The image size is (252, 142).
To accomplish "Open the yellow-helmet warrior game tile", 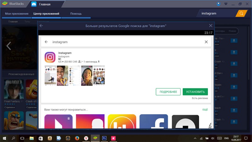I will point(14,121).
